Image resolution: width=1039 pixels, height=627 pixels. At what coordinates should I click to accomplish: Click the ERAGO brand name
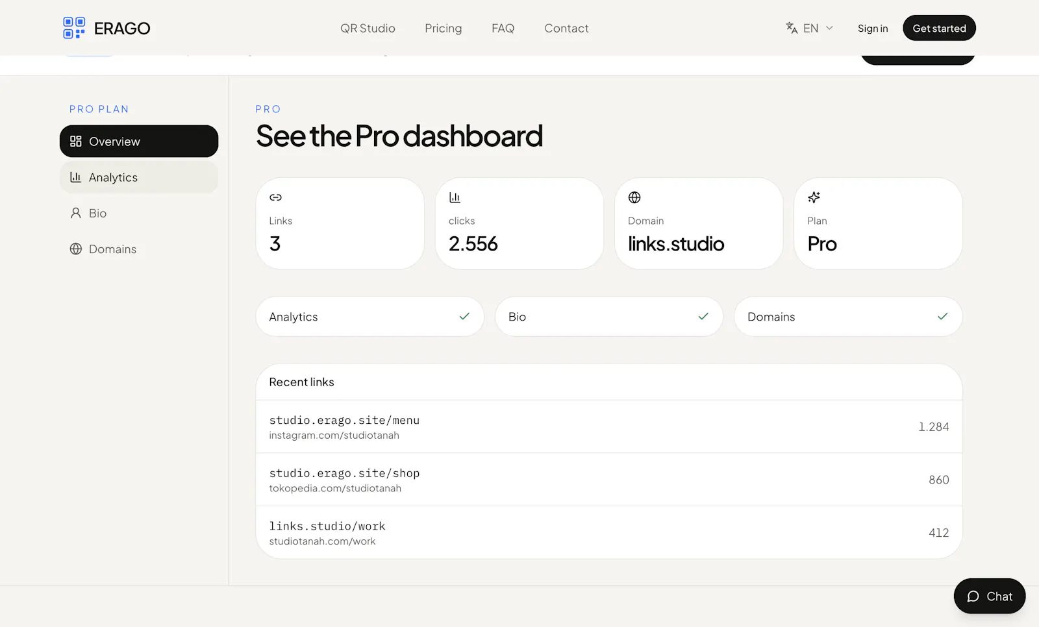(x=122, y=29)
